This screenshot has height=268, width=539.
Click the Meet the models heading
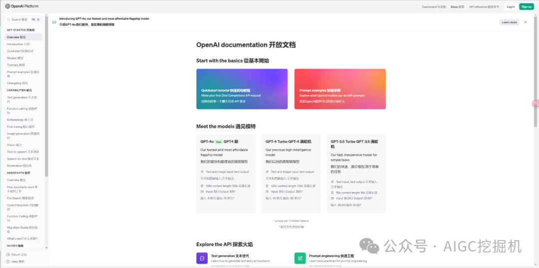(226, 126)
